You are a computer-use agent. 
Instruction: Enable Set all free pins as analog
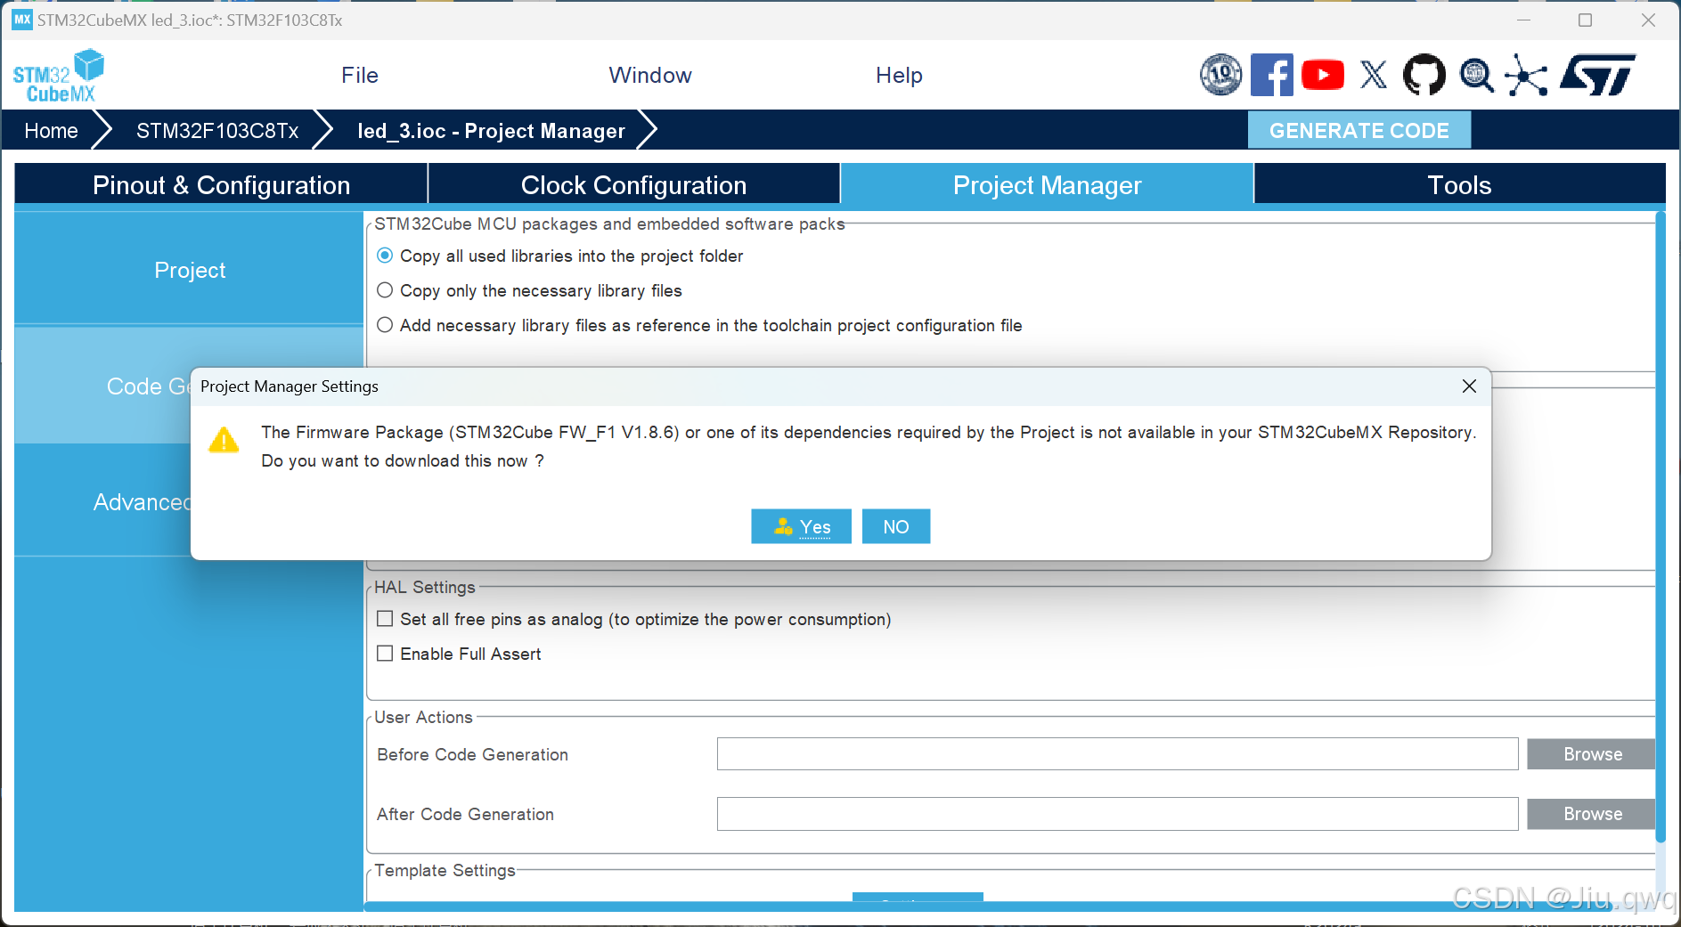(x=385, y=619)
